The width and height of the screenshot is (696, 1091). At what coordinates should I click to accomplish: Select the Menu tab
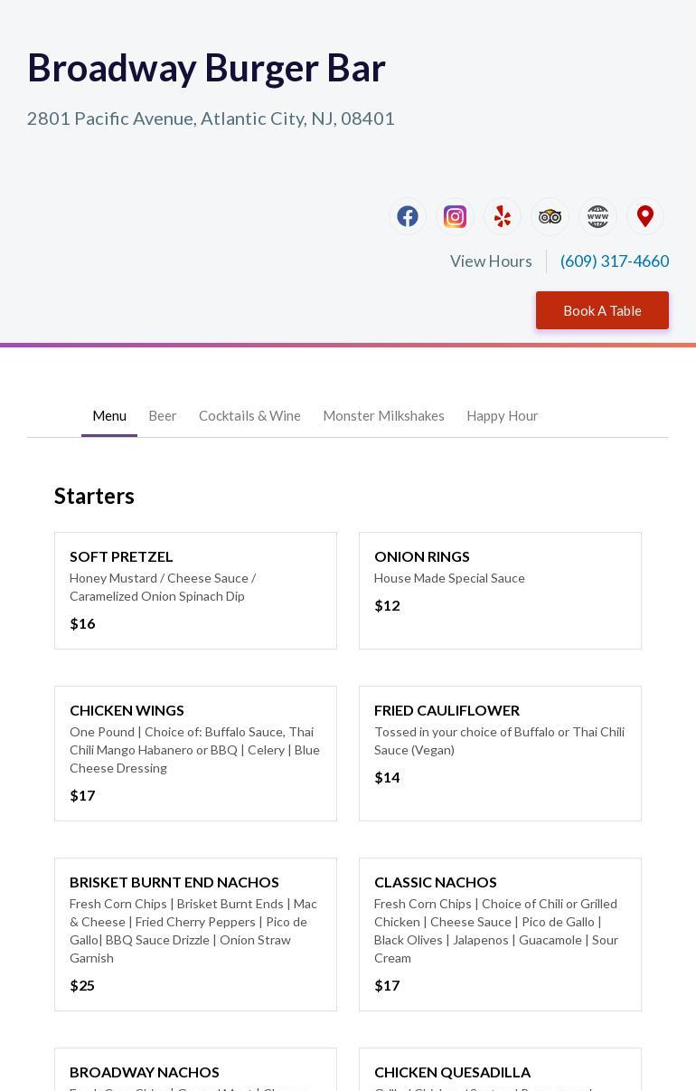point(109,416)
